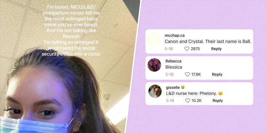The height and width of the screenshot is (133, 266).
Task: Reply to the Canon and Crystal comment
Action: [216, 49]
